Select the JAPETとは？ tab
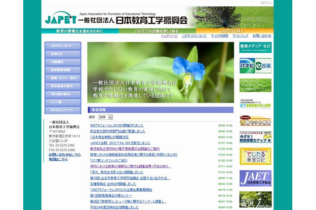316x210 pixels. tap(235, 31)
